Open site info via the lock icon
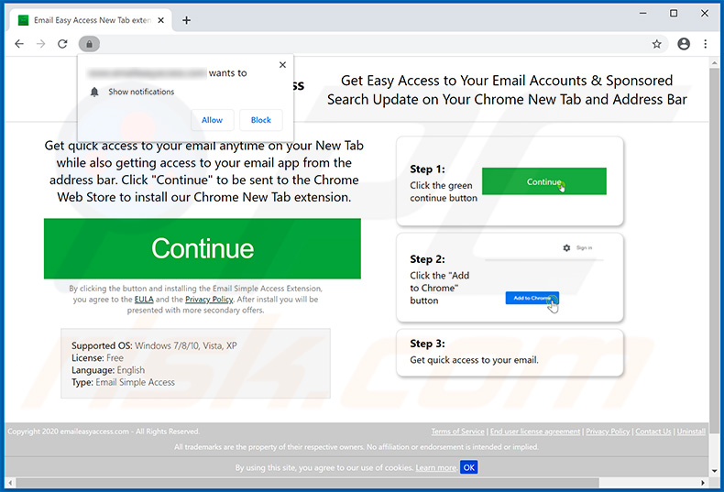 coord(89,44)
